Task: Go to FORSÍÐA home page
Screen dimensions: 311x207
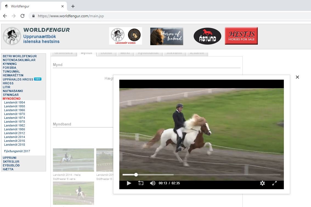Action: tap(10, 68)
